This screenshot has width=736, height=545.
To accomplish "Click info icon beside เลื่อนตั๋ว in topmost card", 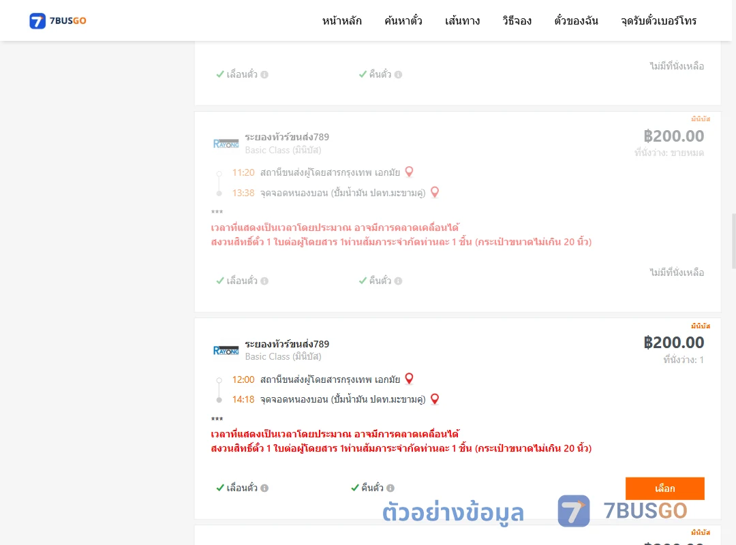I will point(264,75).
